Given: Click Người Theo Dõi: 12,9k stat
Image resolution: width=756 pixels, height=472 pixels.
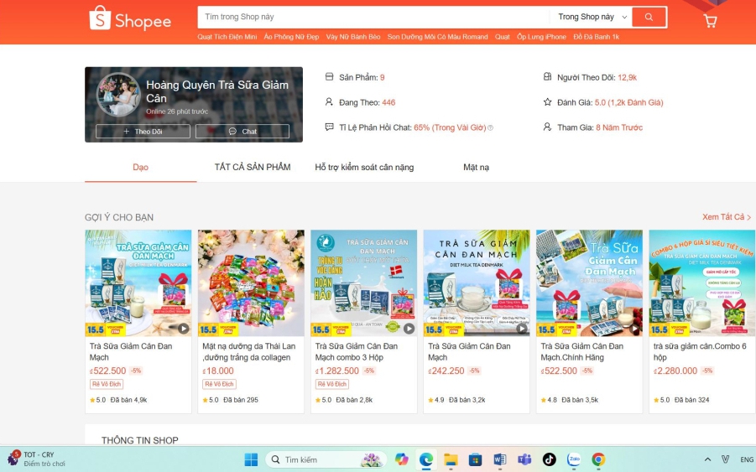Looking at the screenshot, I should [x=590, y=77].
